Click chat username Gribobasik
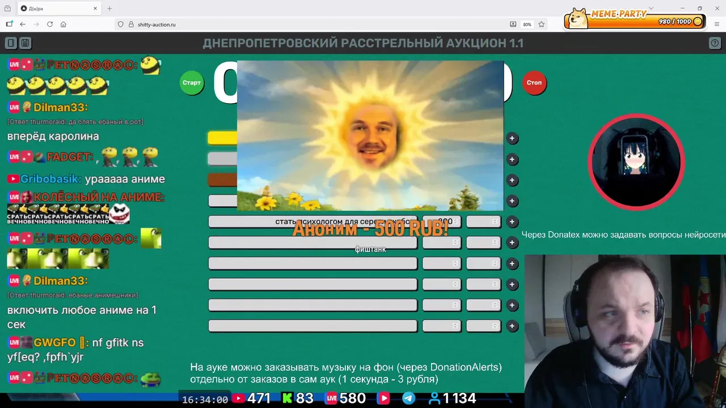The image size is (726, 408). click(50, 179)
